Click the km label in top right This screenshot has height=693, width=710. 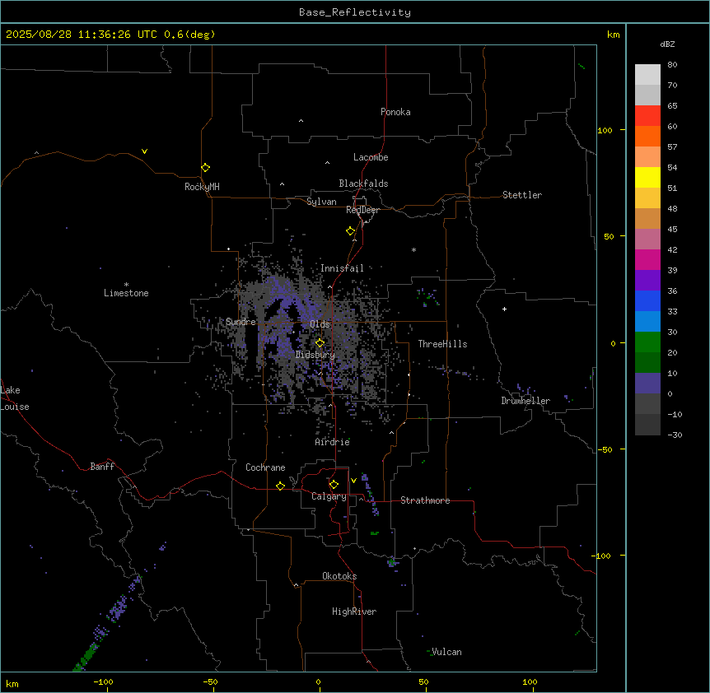(x=613, y=35)
